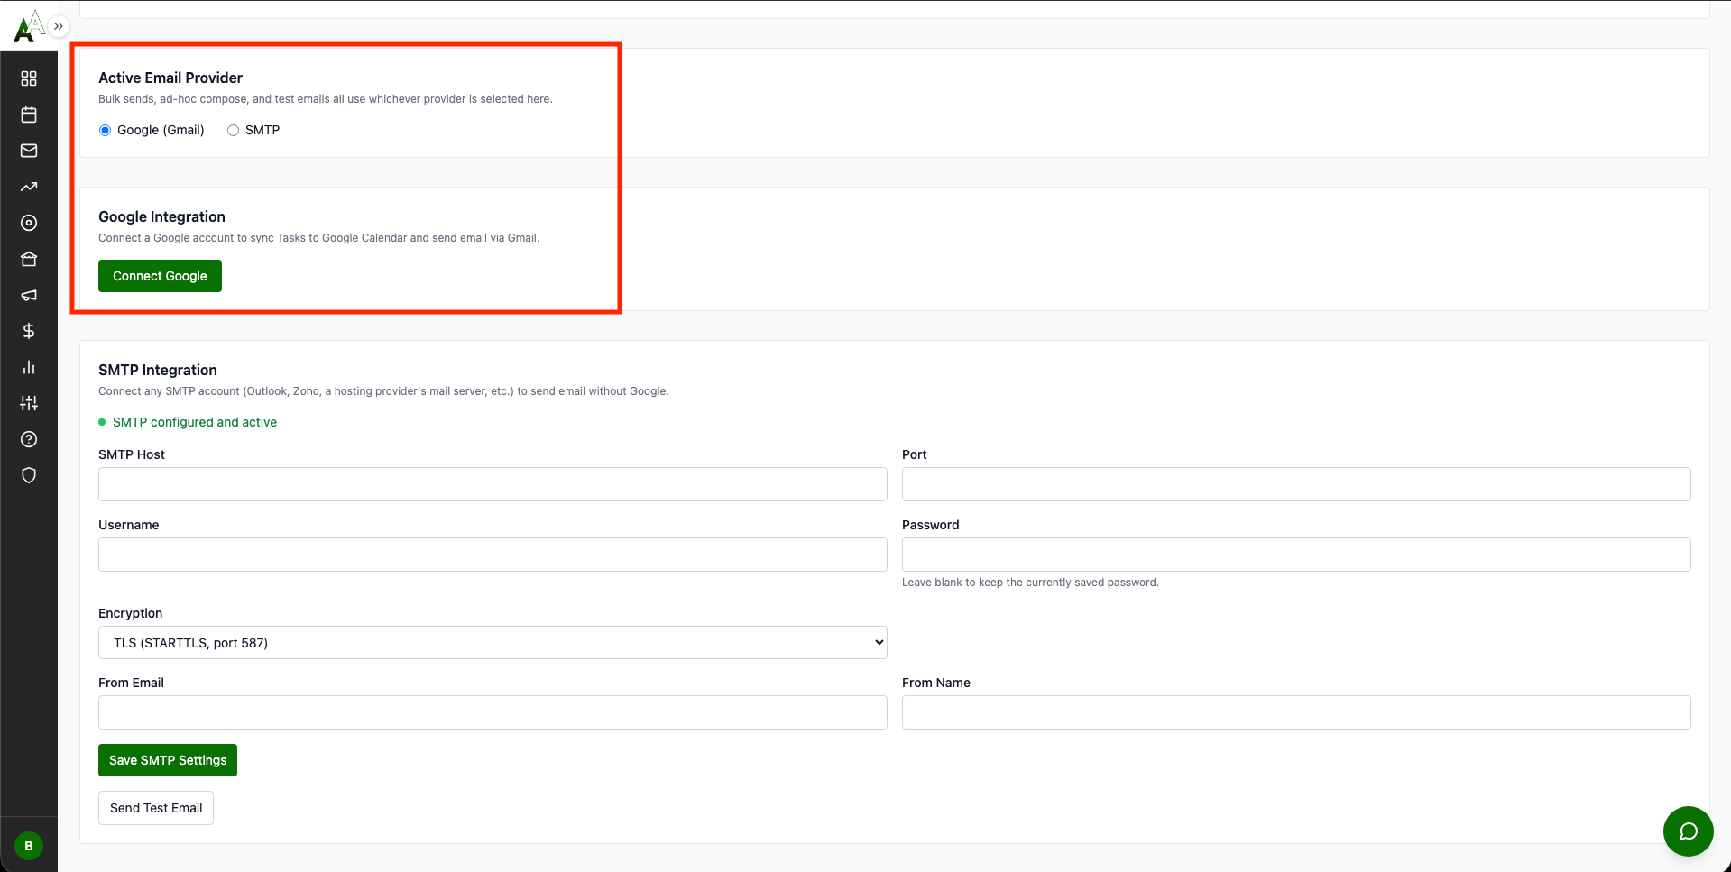Open the mail envelope icon in sidebar
This screenshot has width=1731, height=872.
(29, 151)
